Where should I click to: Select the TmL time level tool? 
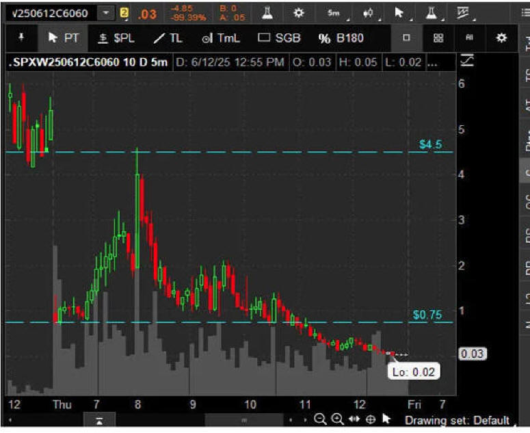(x=221, y=38)
